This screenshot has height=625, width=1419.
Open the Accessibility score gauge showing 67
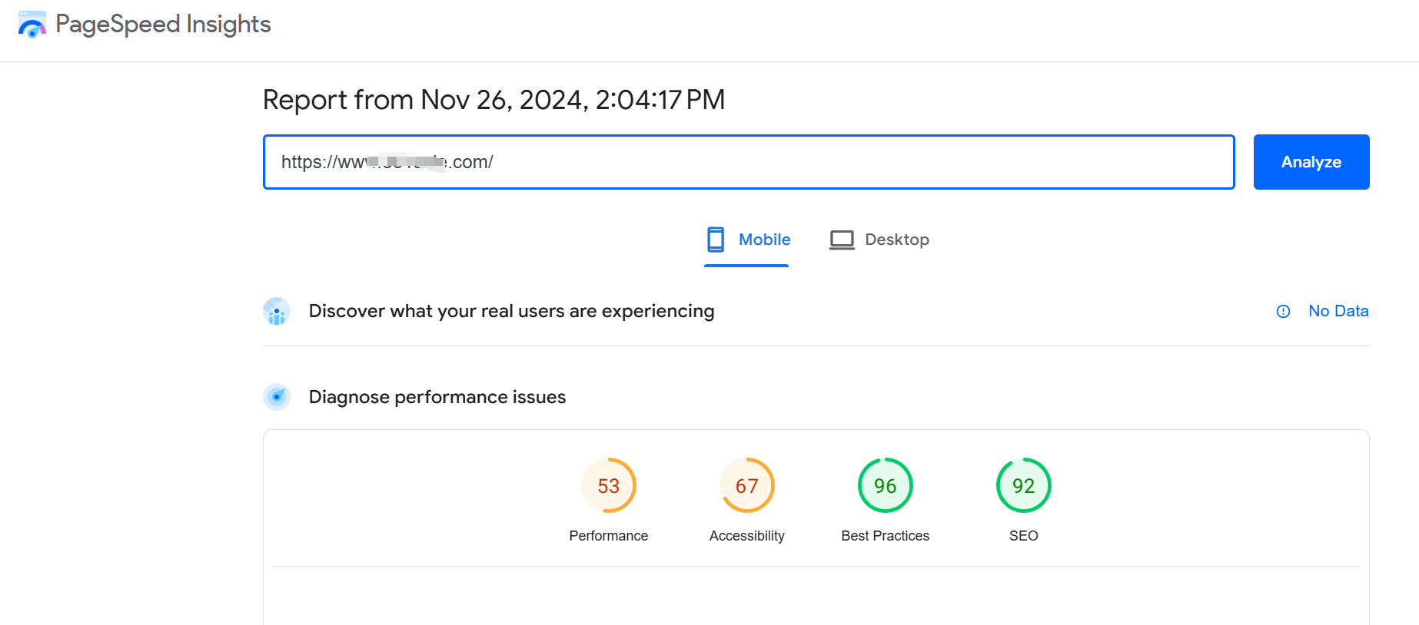[746, 485]
